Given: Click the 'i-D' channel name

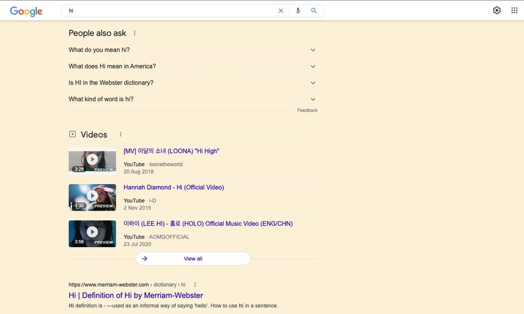Looking at the screenshot, I should [x=153, y=201].
